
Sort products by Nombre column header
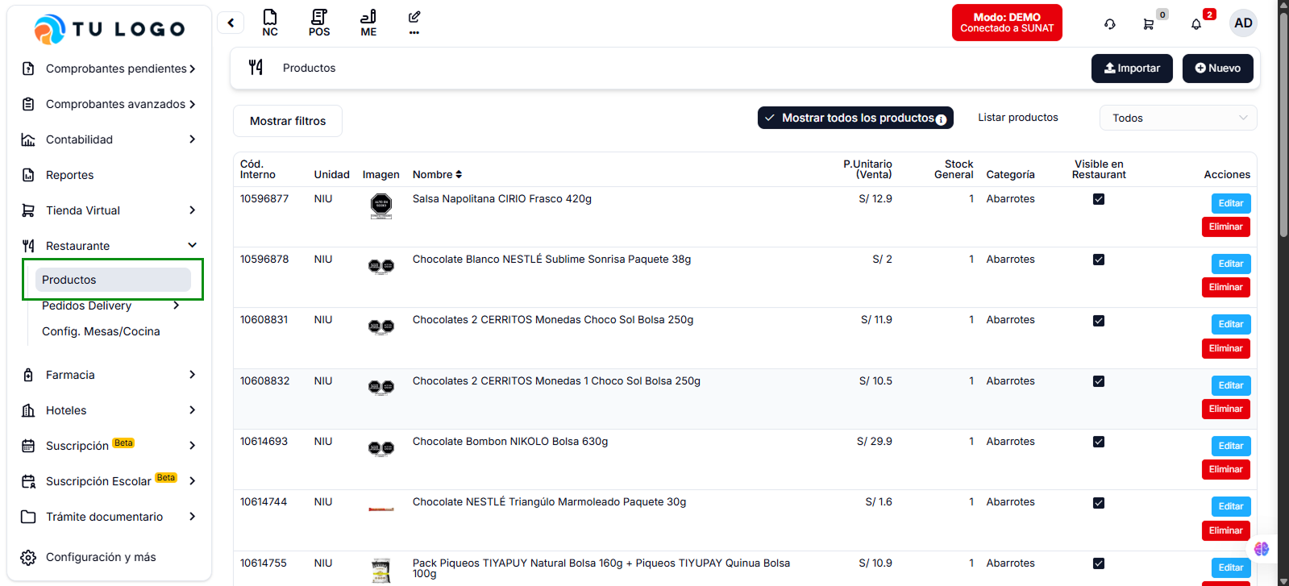click(437, 175)
